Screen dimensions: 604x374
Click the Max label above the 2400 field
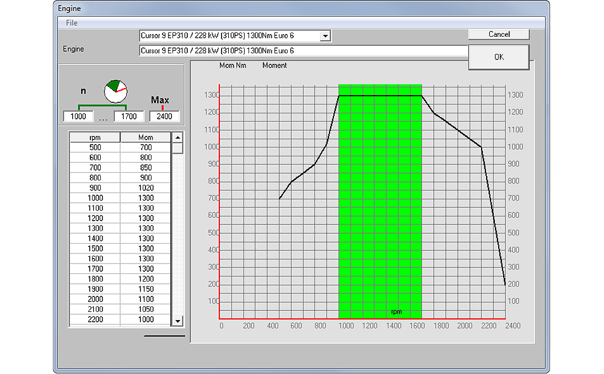coord(160,100)
